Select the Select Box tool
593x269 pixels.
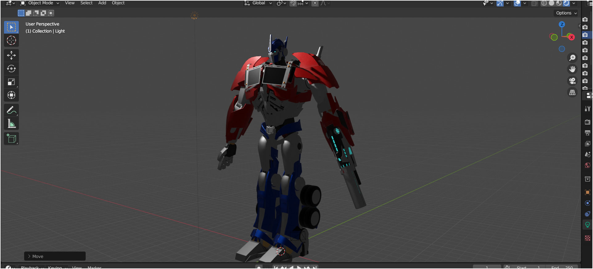11,27
